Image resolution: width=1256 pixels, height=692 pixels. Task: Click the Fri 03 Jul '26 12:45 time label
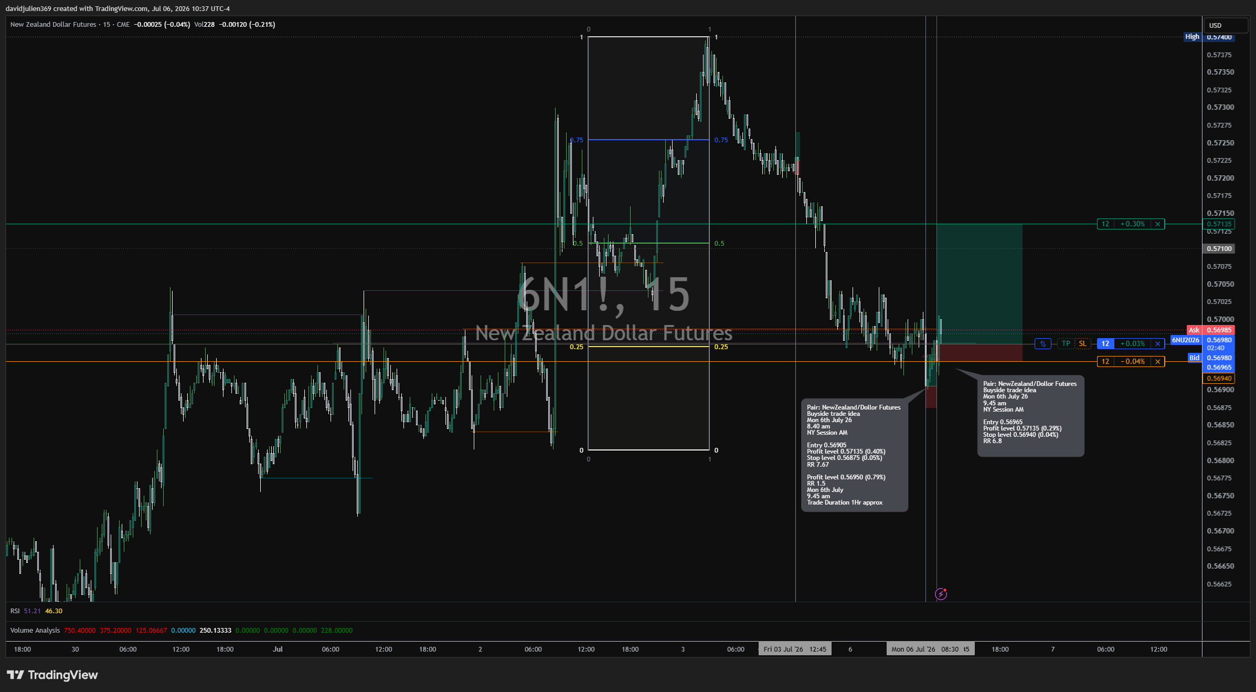click(795, 649)
